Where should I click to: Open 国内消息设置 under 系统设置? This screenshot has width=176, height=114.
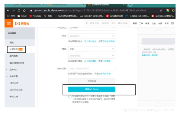(x=16, y=90)
